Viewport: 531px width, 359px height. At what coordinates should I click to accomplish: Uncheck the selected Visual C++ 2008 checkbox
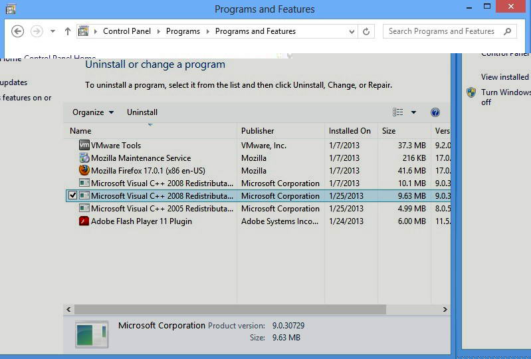click(x=73, y=195)
